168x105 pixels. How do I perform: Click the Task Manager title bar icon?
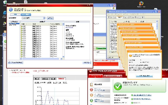(108, 11)
